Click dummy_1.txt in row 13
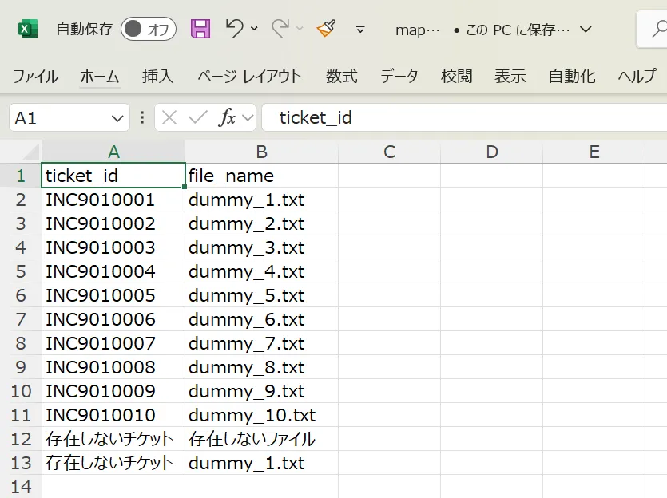Viewport: 667px width, 498px height. coord(262,463)
